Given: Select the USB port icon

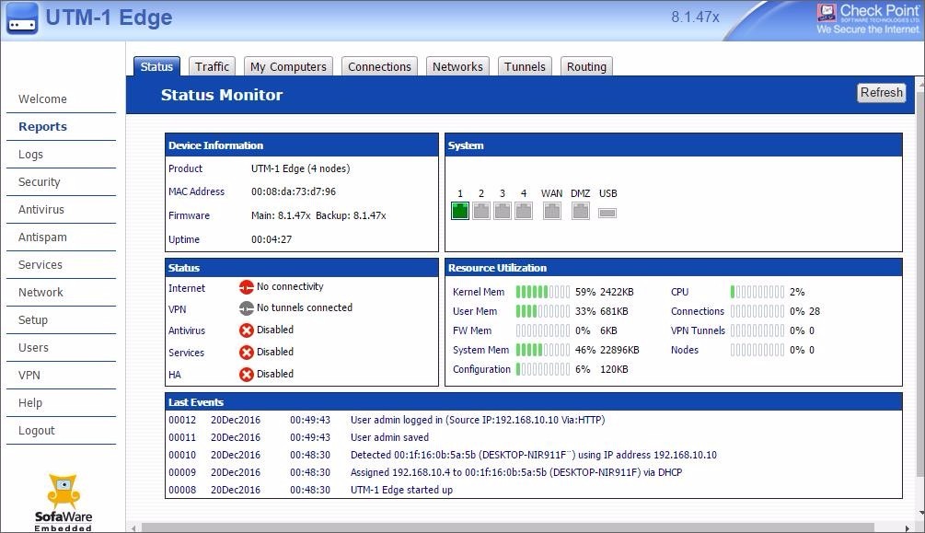Looking at the screenshot, I should [607, 213].
